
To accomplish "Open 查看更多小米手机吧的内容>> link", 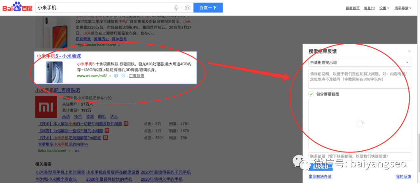I will click(63, 144).
